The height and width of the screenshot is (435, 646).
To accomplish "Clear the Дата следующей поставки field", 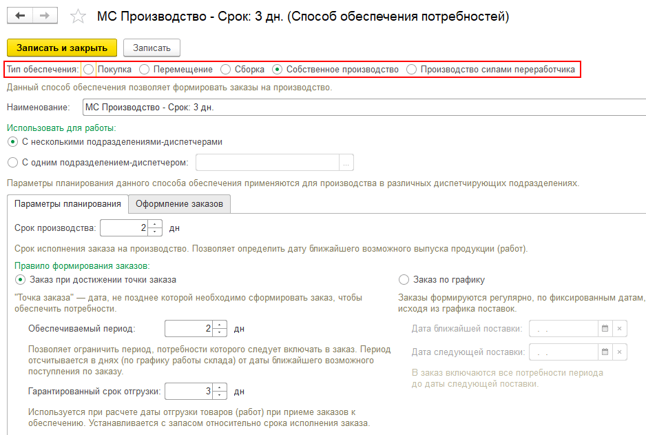I will point(619,352).
